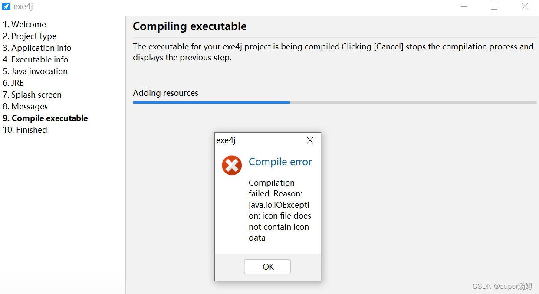The width and height of the screenshot is (539, 294).
Task: Open the Finished step
Action: click(25, 130)
